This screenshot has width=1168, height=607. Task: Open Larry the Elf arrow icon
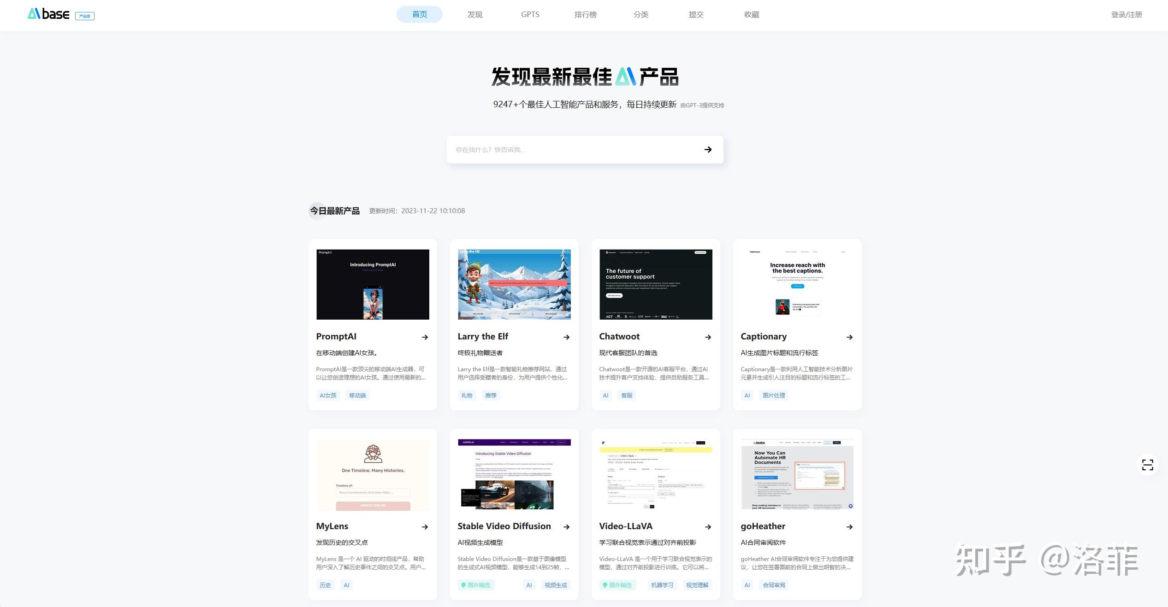[566, 337]
